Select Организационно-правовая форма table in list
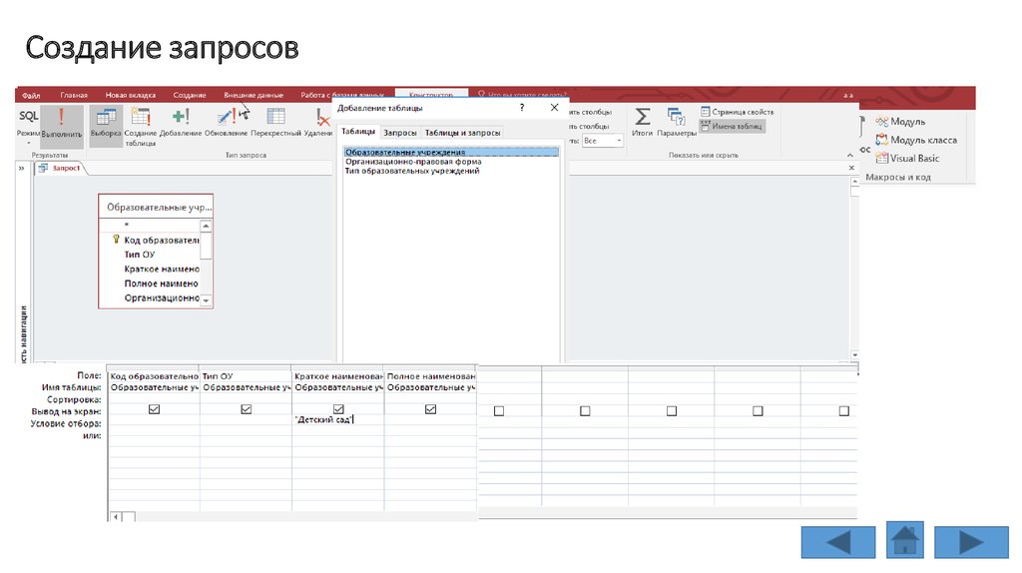The width and height of the screenshot is (1022, 573). [x=412, y=162]
